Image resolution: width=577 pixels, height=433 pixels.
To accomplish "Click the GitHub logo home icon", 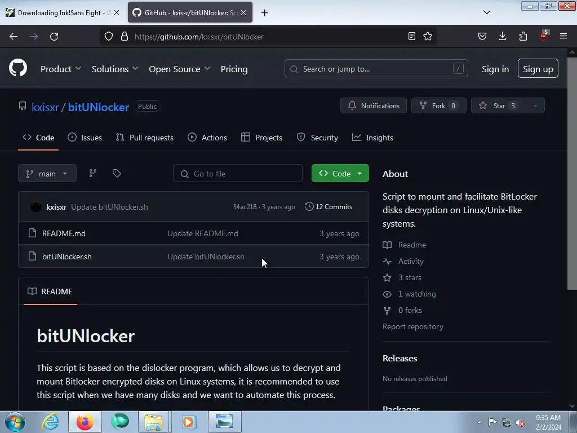I will (18, 68).
